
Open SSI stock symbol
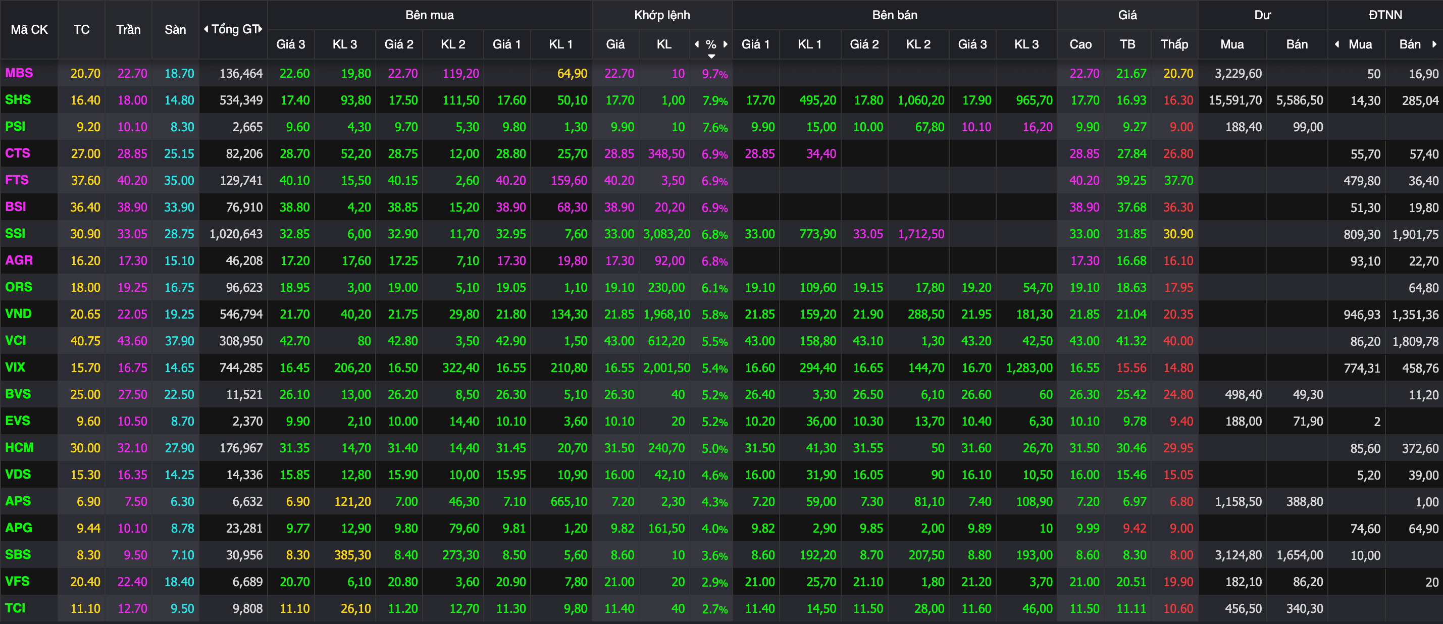click(15, 234)
